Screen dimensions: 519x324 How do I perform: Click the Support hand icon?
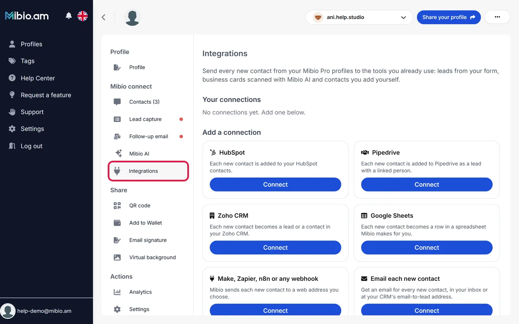[x=12, y=112]
